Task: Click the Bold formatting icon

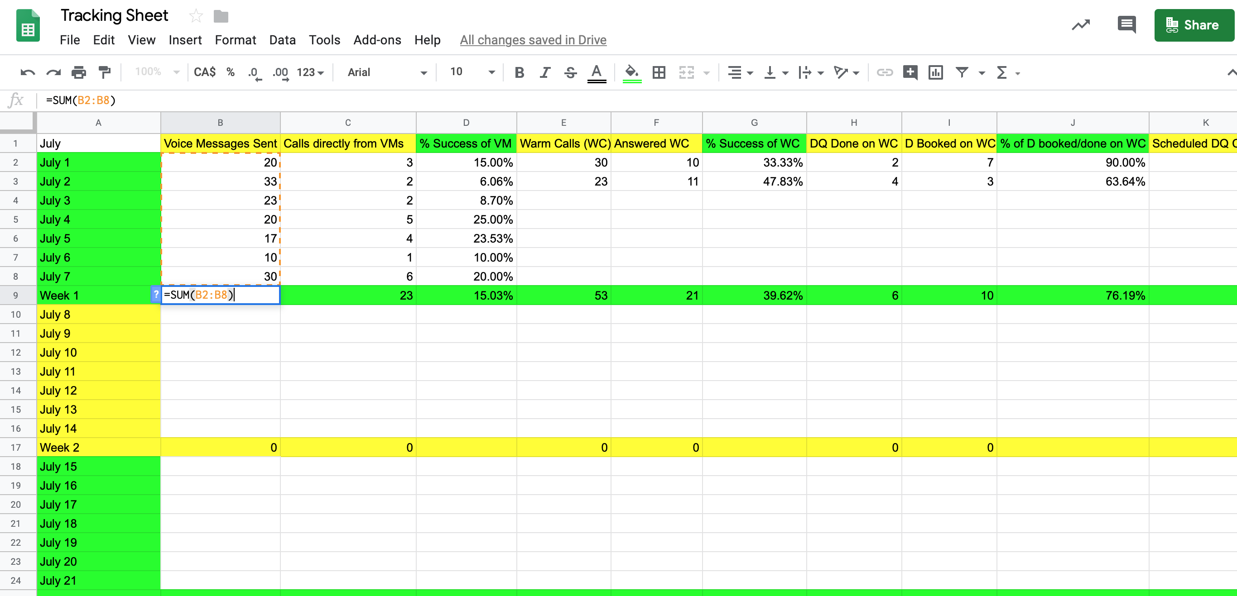Action: [x=518, y=72]
